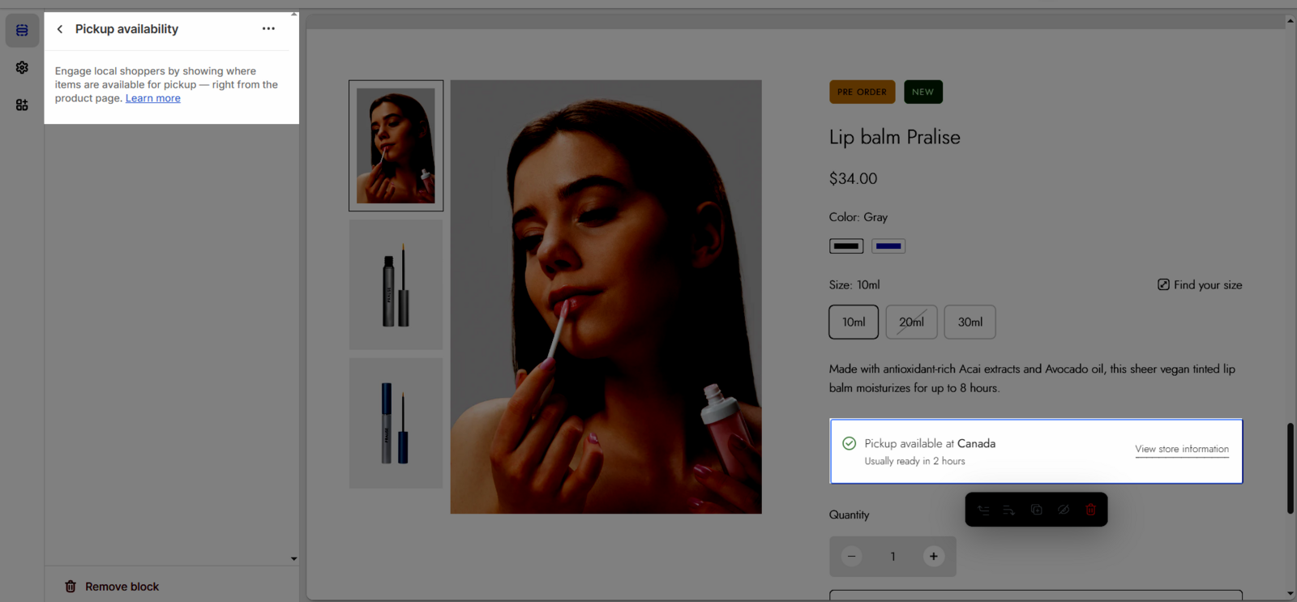
Task: Click the Learn more link
Action: 152,98
